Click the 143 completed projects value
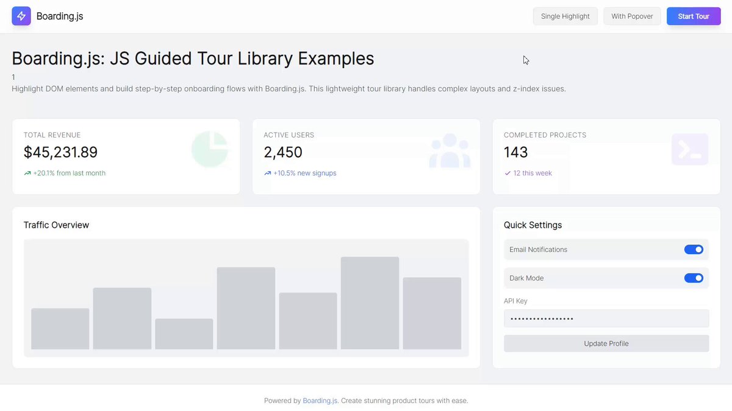732x411 pixels. 516,152
